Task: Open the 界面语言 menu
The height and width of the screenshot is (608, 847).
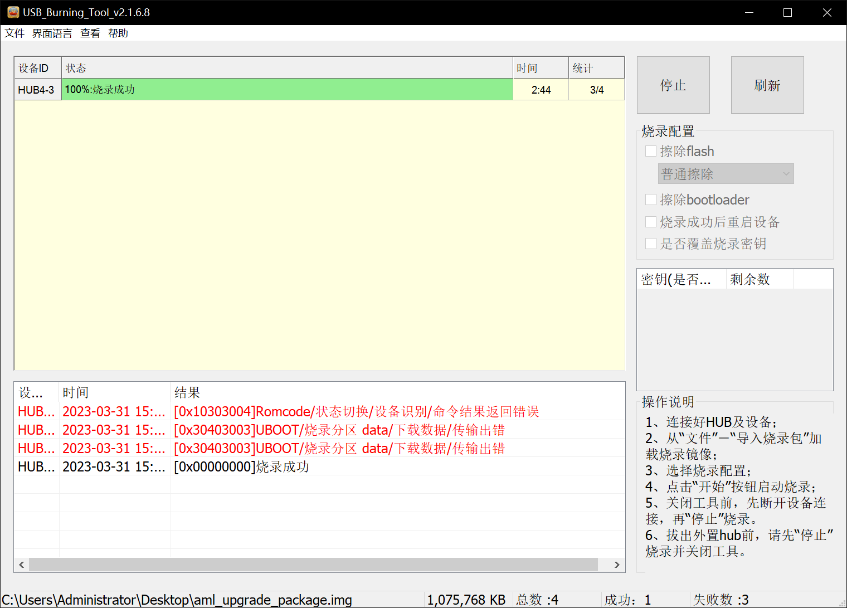Action: 52,33
